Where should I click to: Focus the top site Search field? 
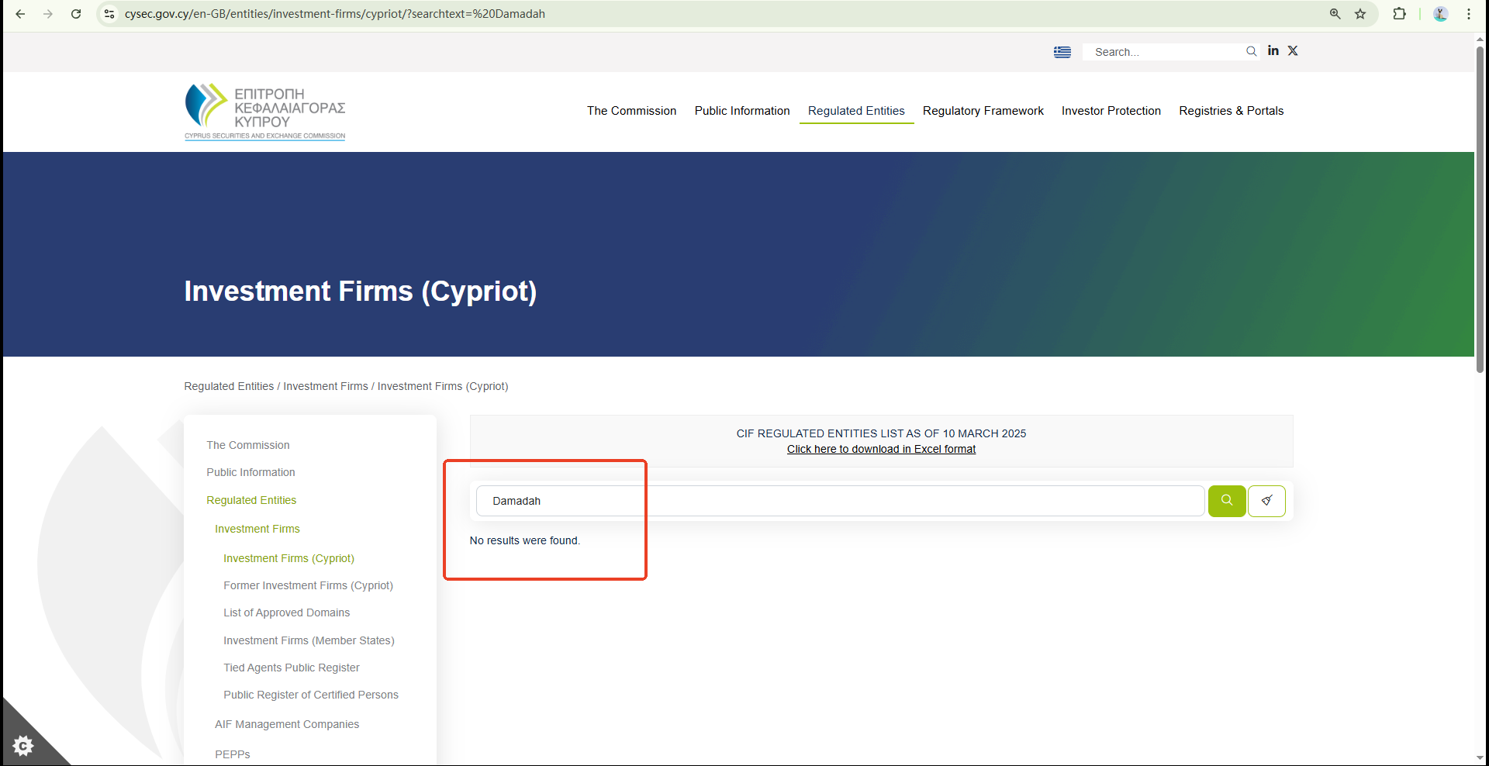pos(1163,52)
